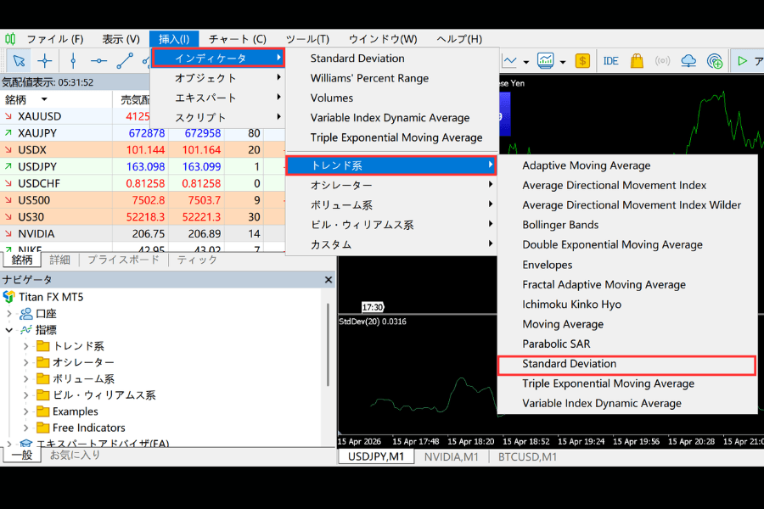Expand the ボリューム系 folder in Navigator
The width and height of the screenshot is (764, 509).
(25, 379)
